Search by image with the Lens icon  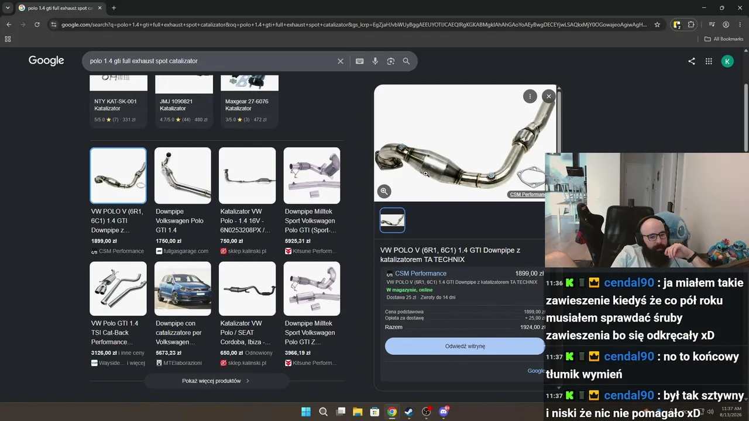(x=391, y=61)
